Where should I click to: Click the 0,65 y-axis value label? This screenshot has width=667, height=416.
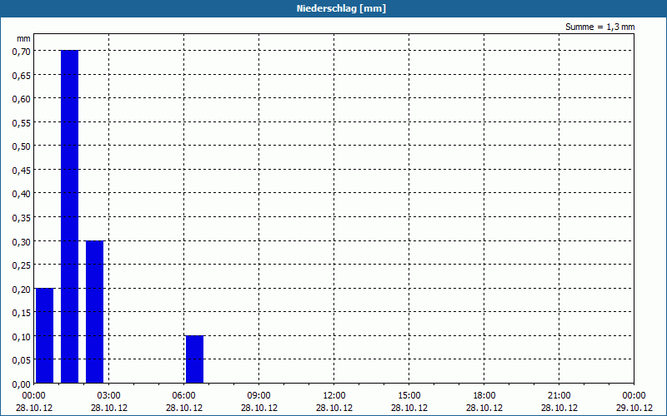(x=22, y=75)
